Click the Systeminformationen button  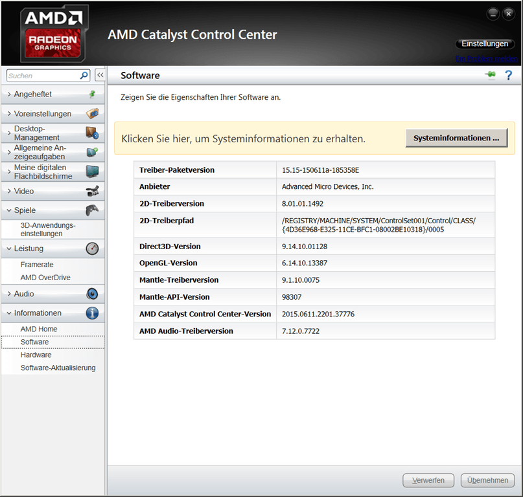pos(456,138)
